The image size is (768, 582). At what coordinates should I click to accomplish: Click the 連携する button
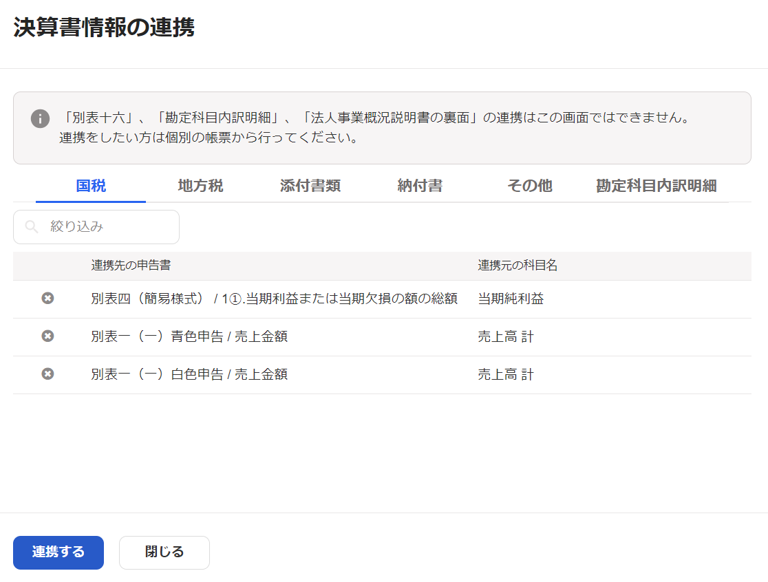58,552
